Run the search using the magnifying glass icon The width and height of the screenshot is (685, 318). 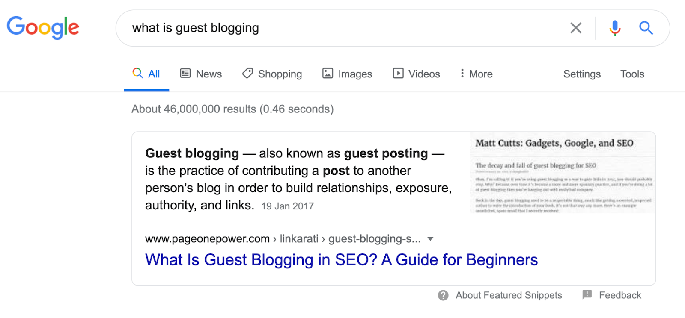point(646,28)
